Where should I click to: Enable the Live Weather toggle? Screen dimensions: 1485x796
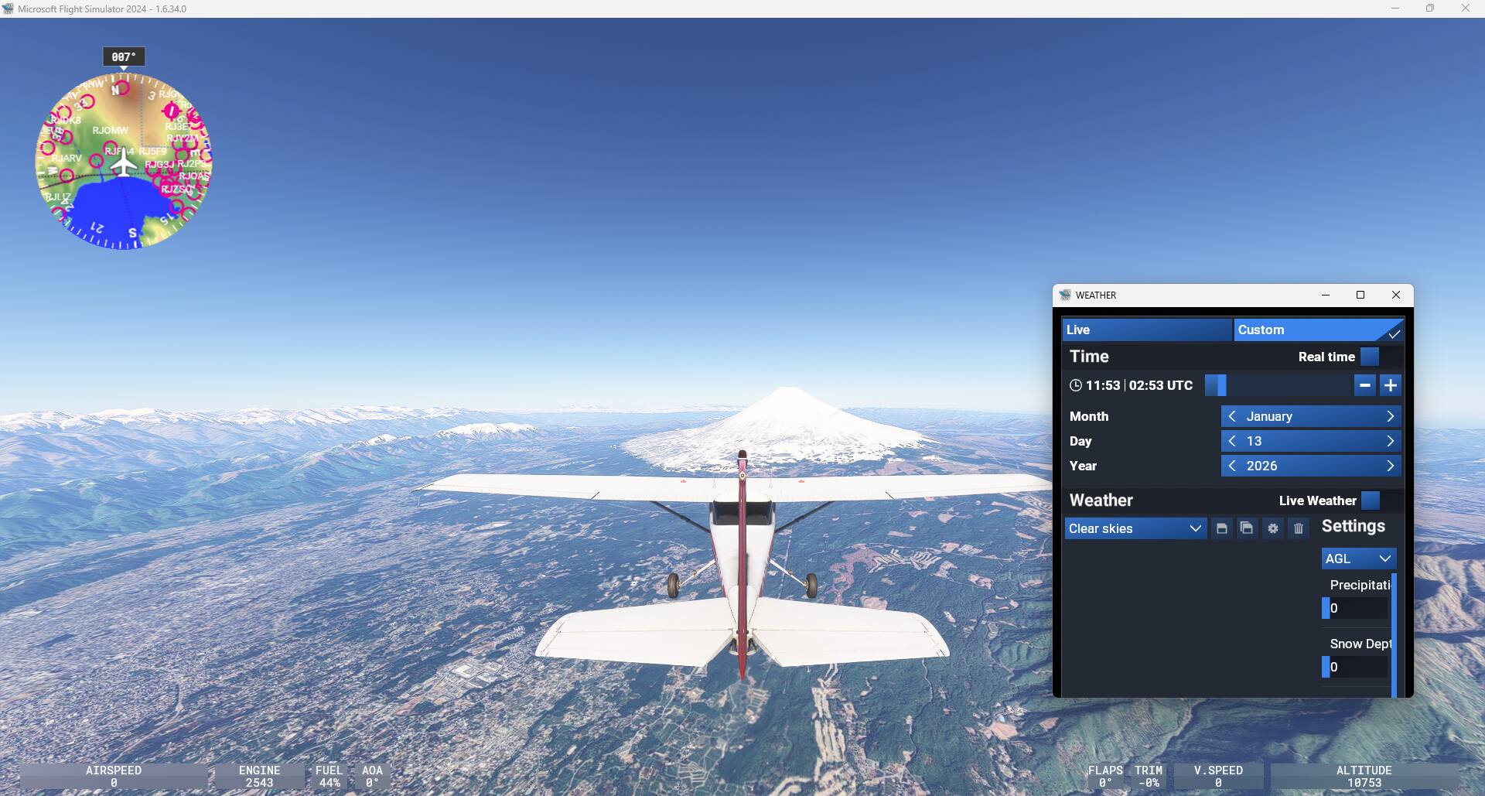tap(1371, 500)
